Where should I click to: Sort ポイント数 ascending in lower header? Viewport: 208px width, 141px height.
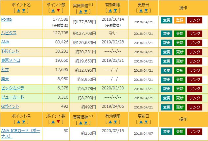pyautogui.click(x=53, y=122)
